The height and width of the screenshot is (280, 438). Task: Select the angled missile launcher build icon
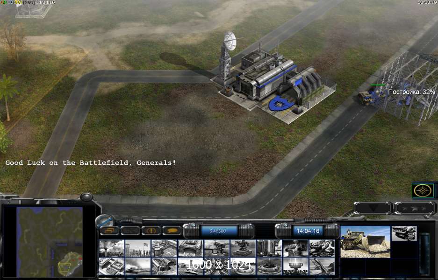(322, 266)
